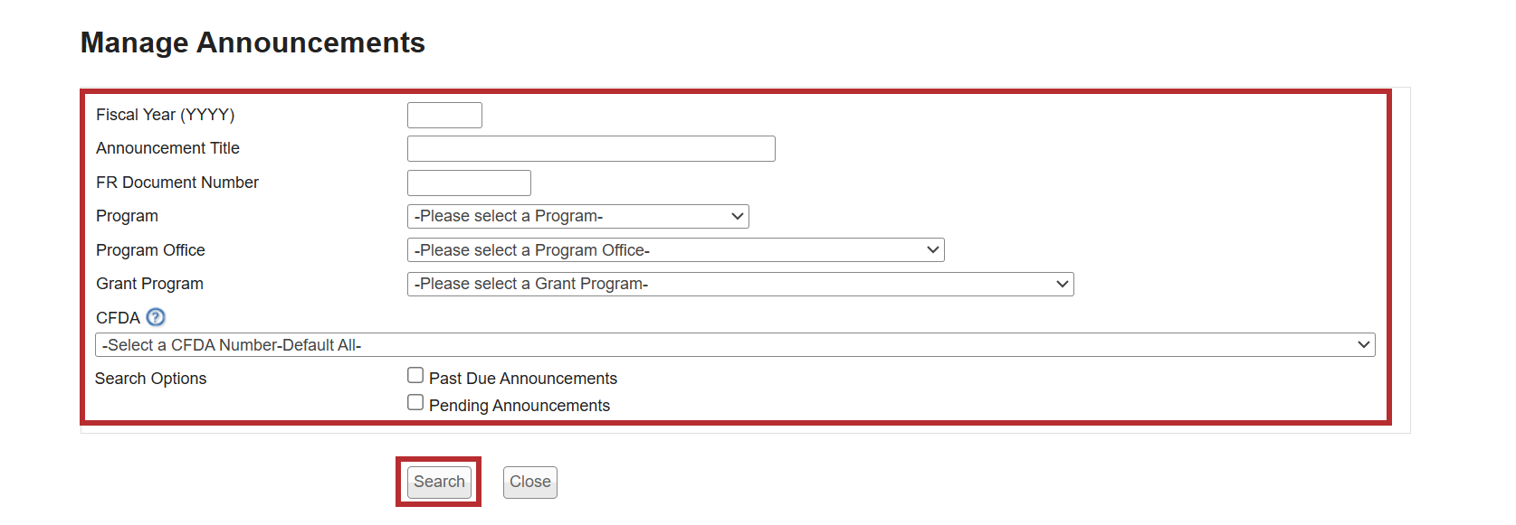
Task: Click the Program Office label text
Action: [x=150, y=250]
